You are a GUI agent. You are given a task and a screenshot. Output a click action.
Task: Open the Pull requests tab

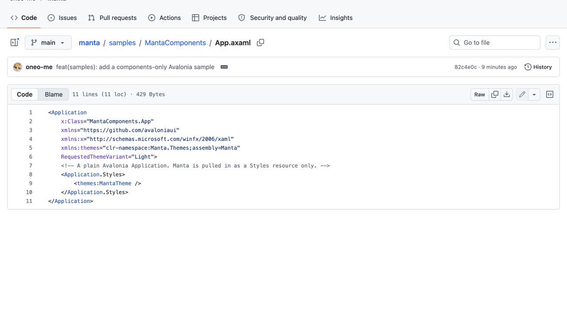112,18
